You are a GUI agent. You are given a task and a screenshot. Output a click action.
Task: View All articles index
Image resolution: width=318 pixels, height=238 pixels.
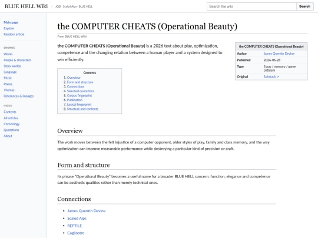11,118
